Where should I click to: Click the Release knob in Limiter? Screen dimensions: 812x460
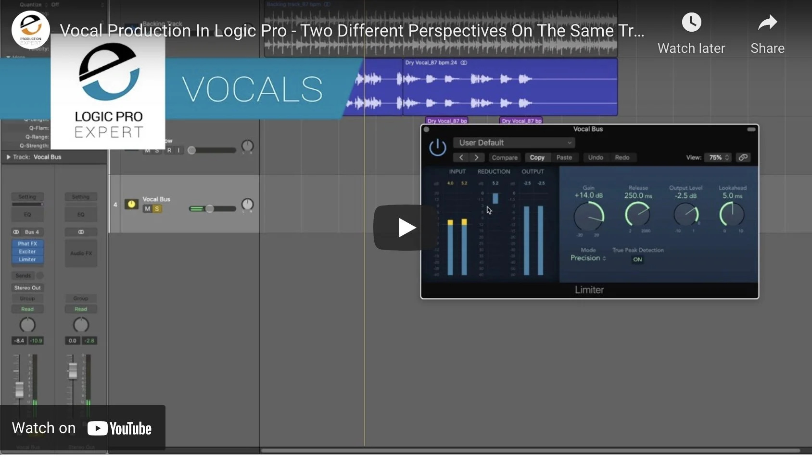[x=637, y=215]
